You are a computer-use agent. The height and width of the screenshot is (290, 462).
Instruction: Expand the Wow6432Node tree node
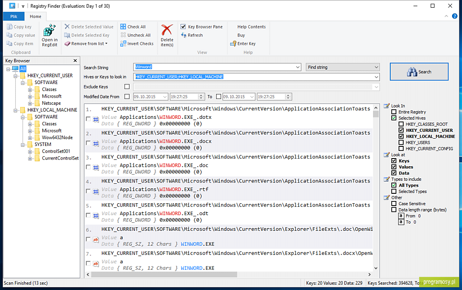pos(30,137)
